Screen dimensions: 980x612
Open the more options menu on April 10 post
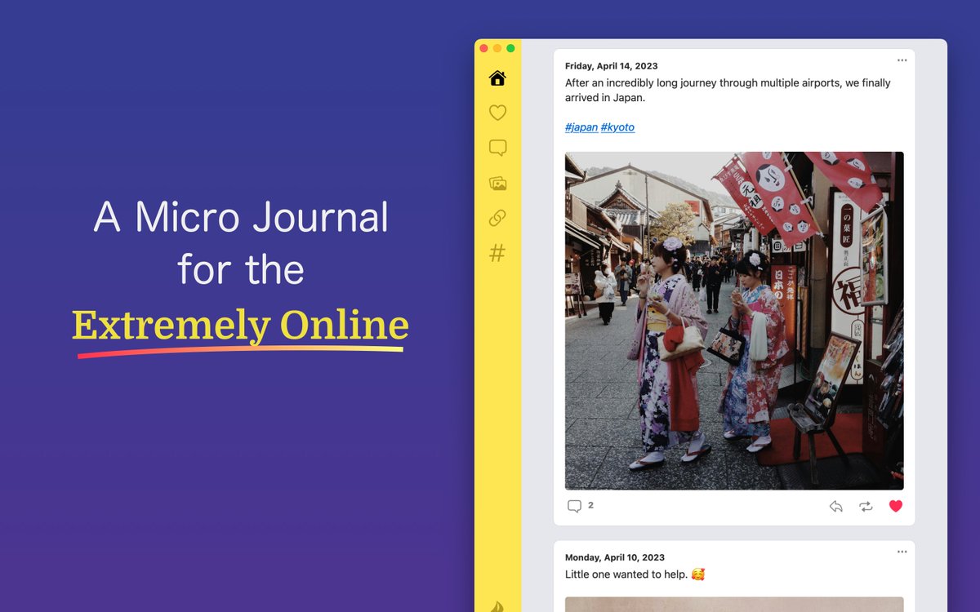click(x=902, y=552)
